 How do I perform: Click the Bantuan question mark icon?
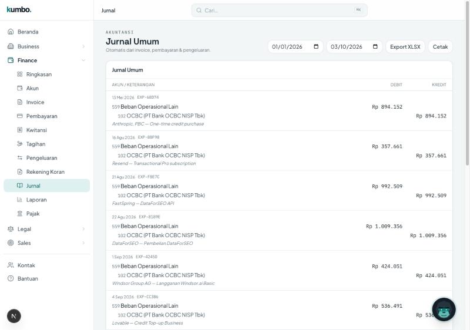pos(11,278)
